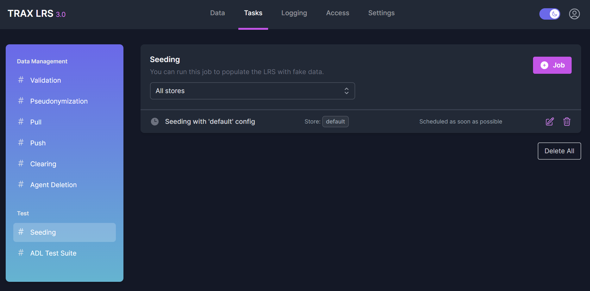Click the clock icon beside seeding job
Viewport: 590px width, 291px height.
pos(155,122)
